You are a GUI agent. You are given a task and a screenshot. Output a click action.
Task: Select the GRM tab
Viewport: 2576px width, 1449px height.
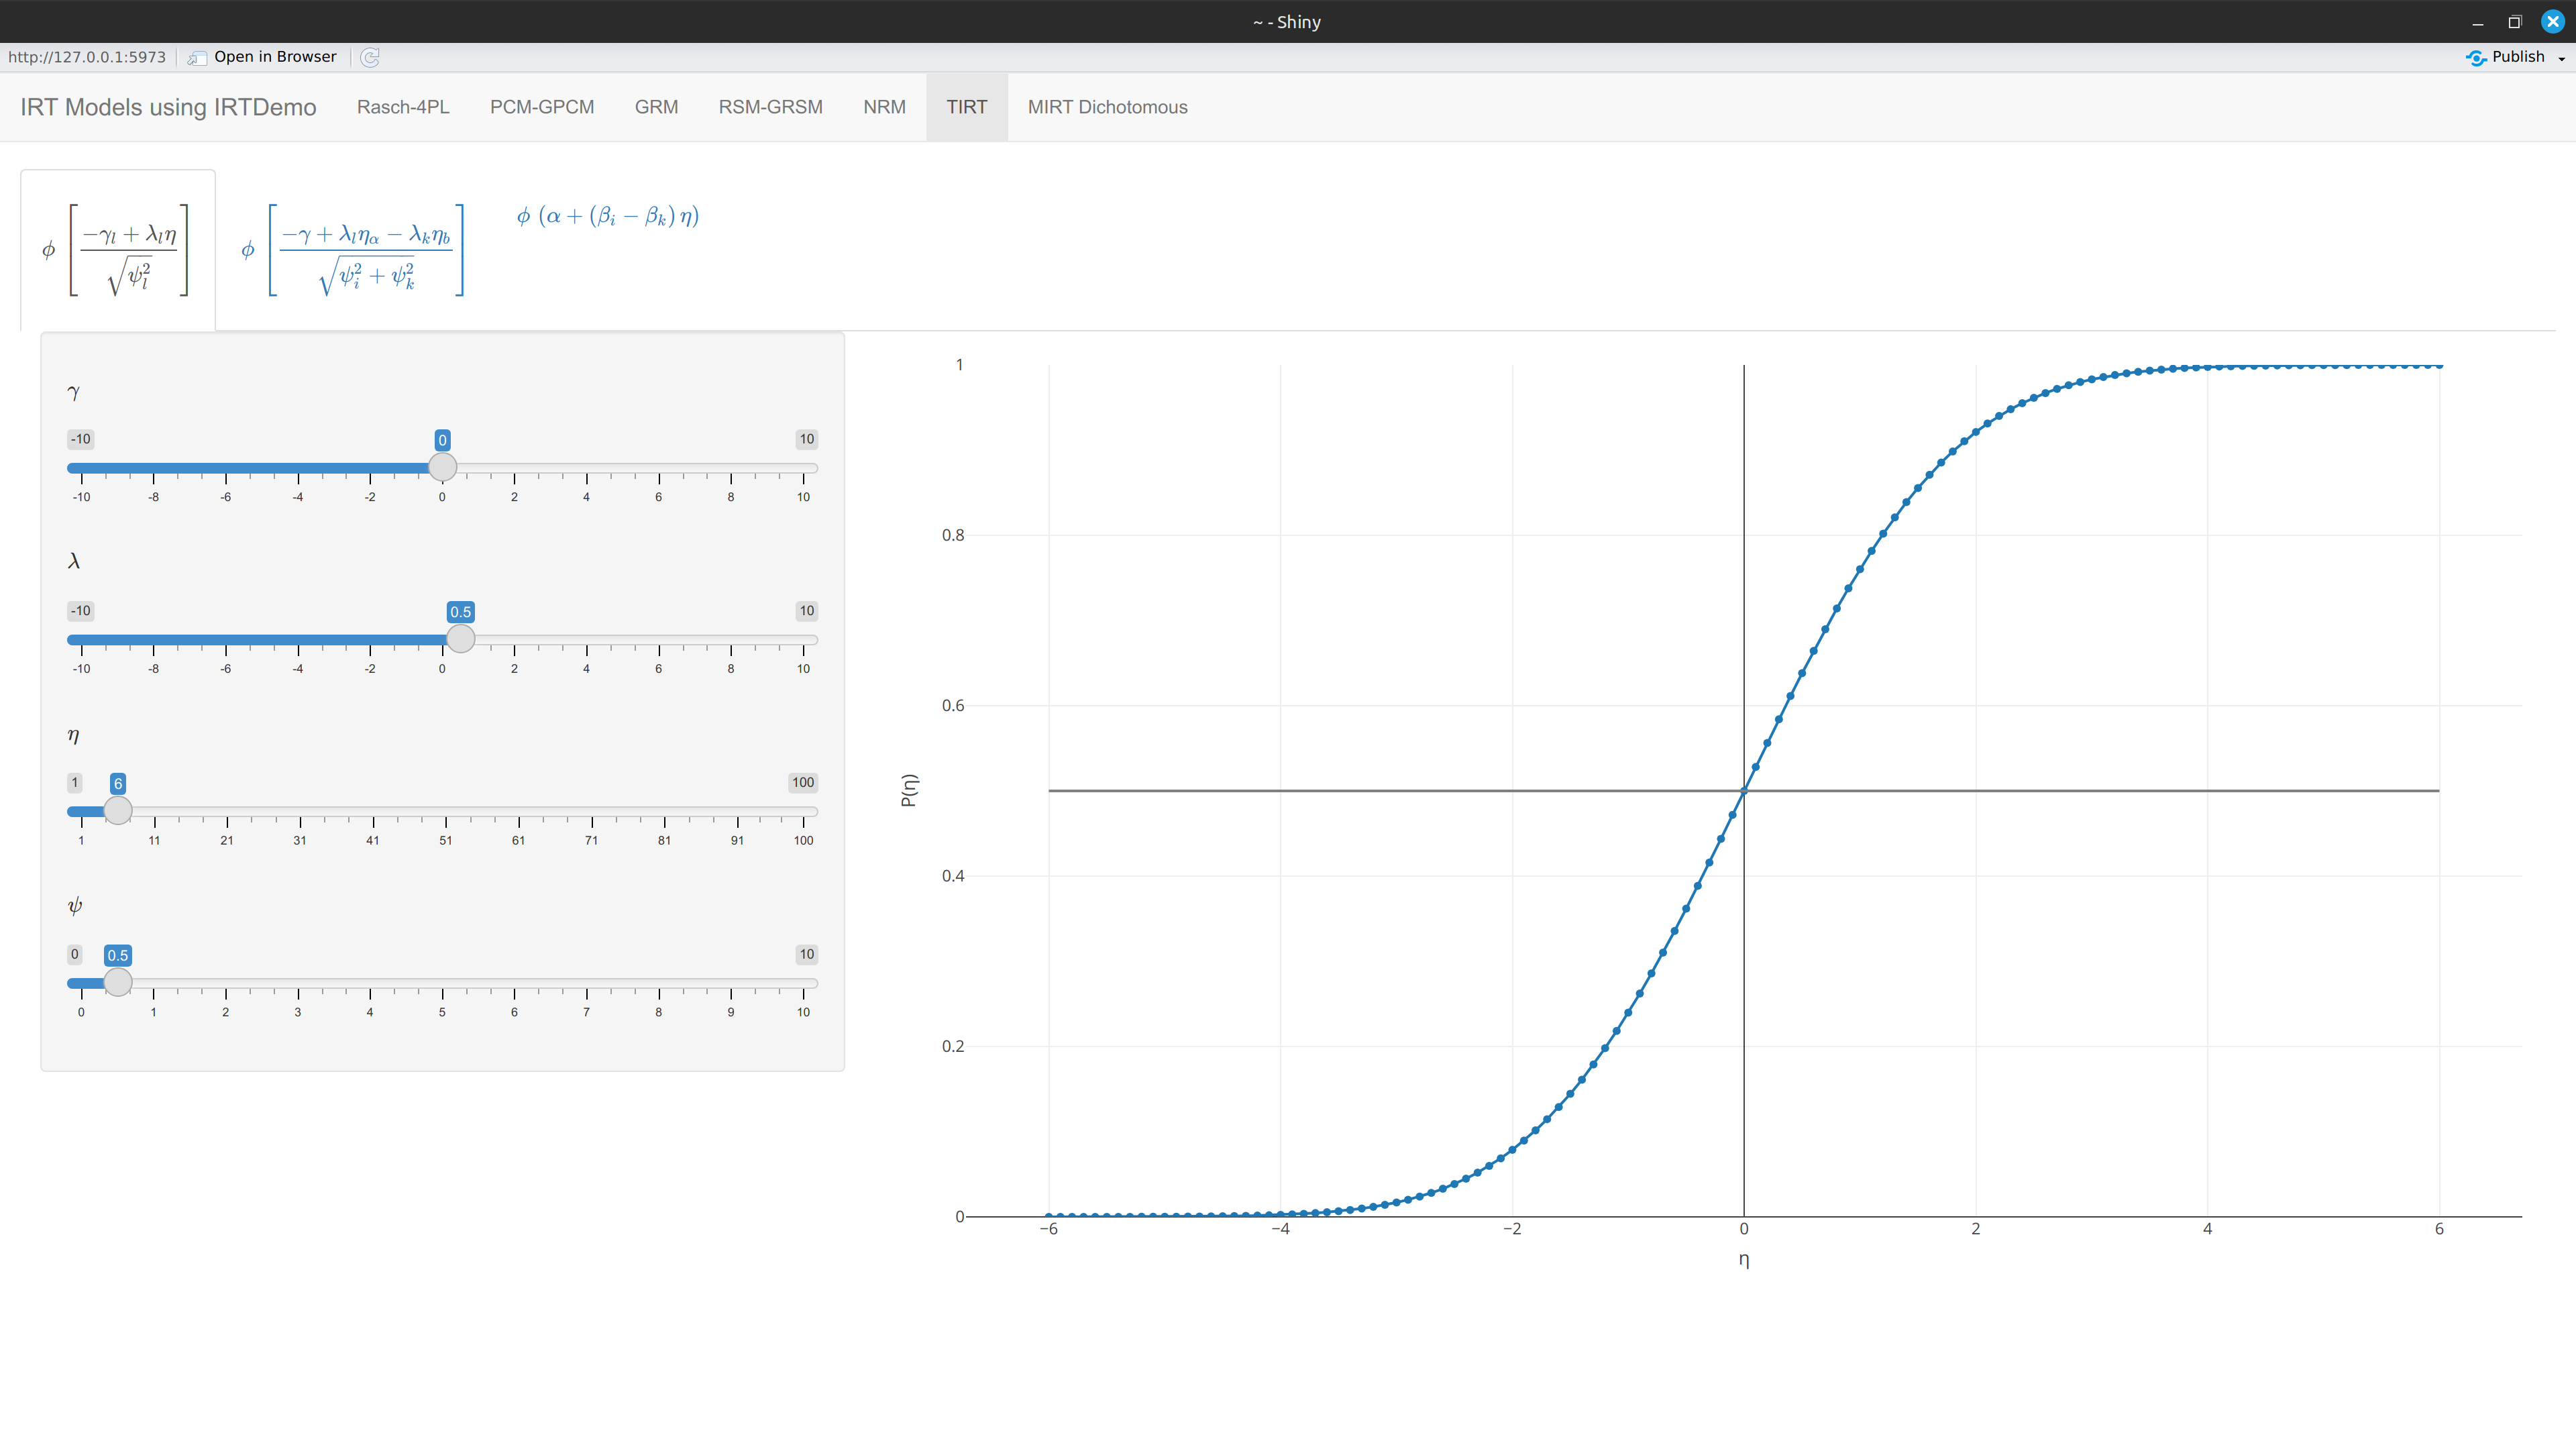click(x=656, y=107)
